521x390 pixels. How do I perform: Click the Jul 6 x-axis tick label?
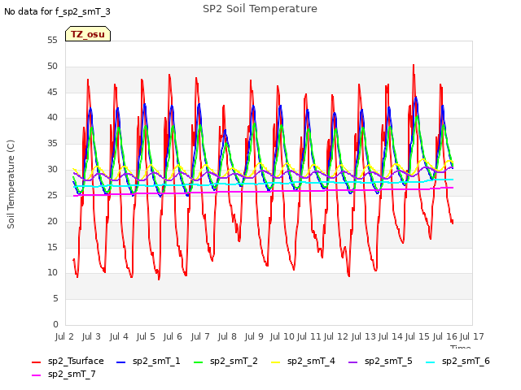coord(173,336)
